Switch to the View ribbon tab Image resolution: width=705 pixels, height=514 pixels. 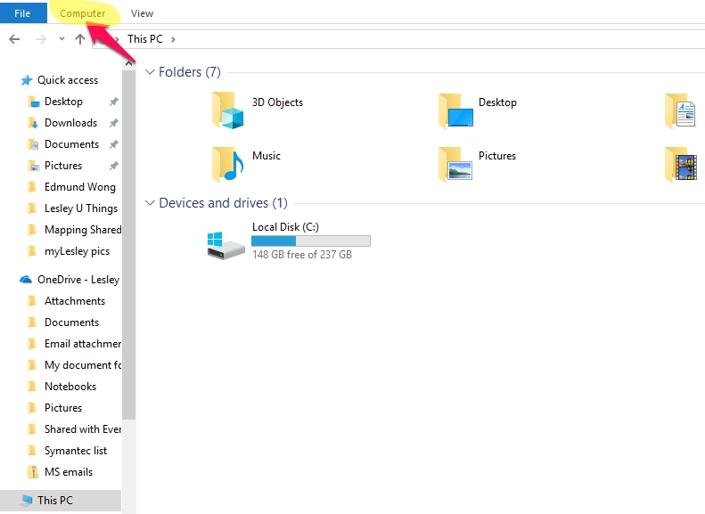coord(142,13)
